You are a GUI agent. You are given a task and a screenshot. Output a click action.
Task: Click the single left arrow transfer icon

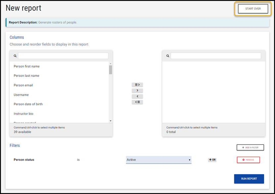pos(137,96)
